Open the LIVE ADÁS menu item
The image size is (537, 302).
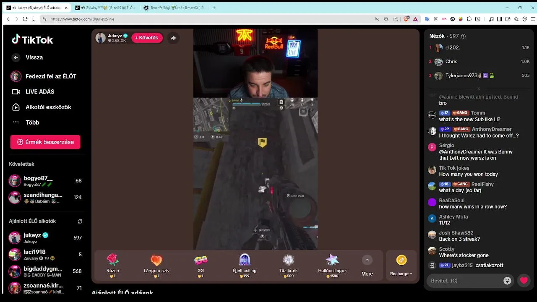click(x=33, y=92)
